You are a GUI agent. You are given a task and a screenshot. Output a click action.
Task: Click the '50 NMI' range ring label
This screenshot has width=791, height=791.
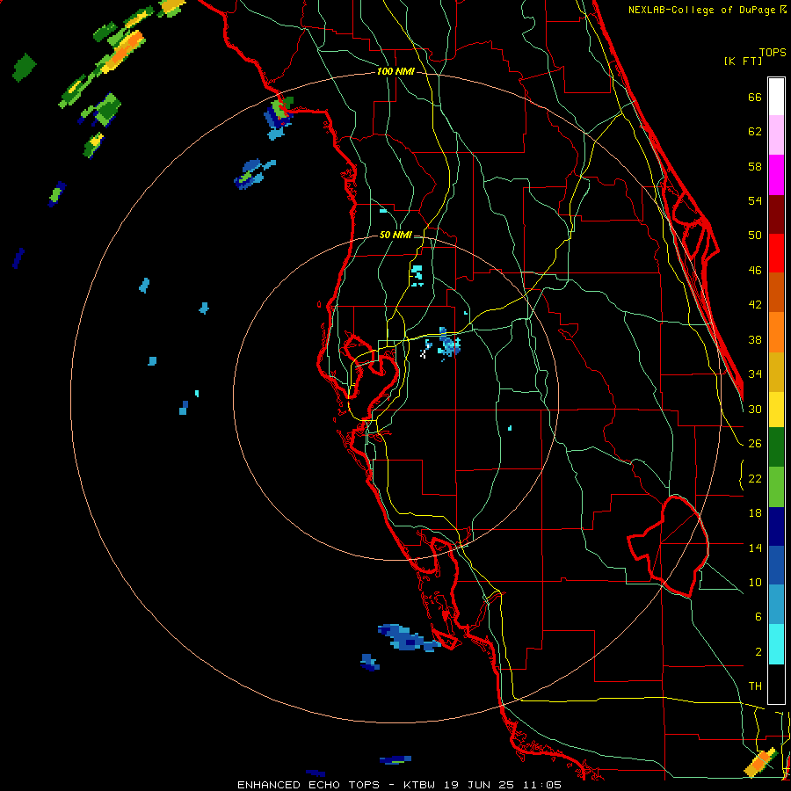click(395, 235)
